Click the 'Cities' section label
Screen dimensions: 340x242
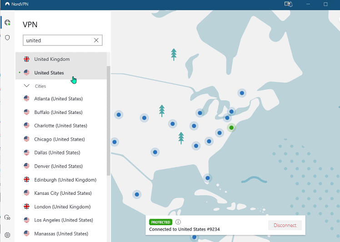point(40,86)
